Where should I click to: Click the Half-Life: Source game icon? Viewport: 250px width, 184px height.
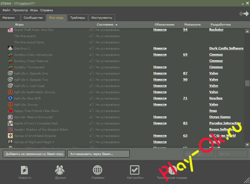[10, 104]
